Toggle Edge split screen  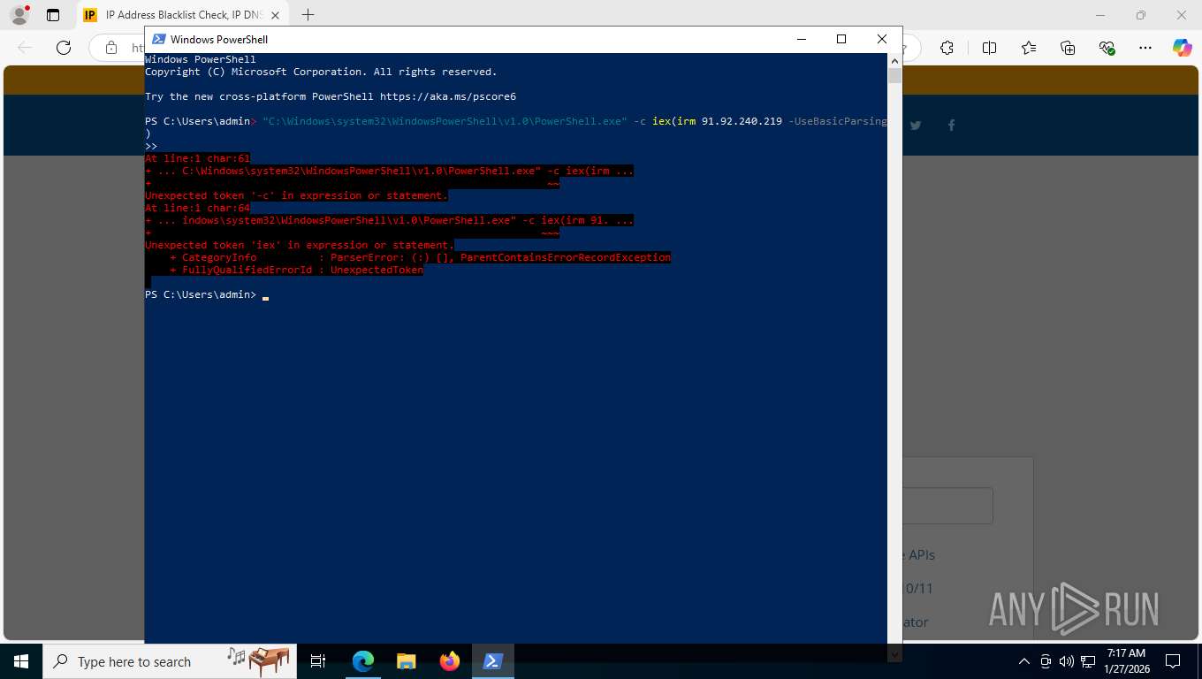[989, 48]
